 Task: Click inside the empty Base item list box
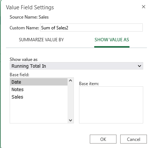(111, 105)
